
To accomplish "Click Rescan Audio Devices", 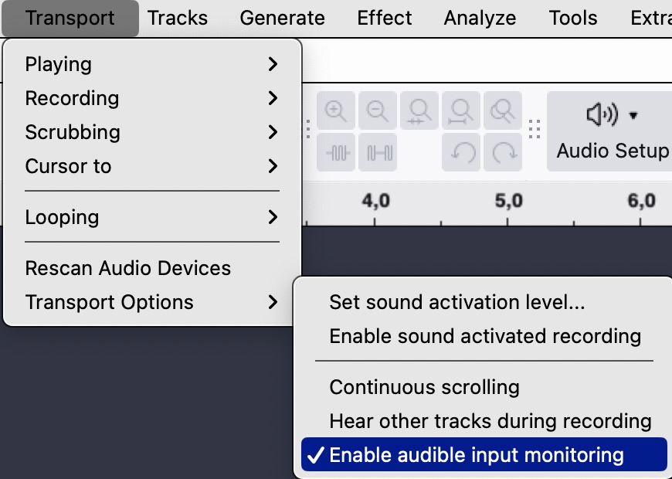I will click(x=128, y=268).
